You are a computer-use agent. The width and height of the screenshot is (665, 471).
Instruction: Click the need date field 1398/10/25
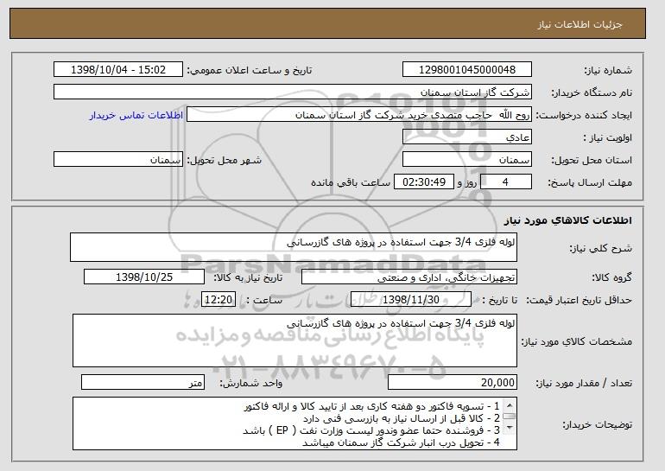(x=144, y=277)
